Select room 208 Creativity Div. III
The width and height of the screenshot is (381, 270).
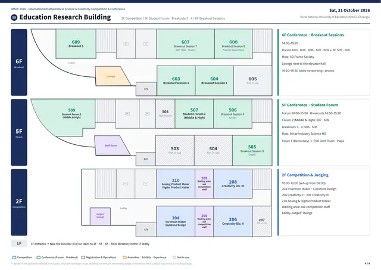[x=233, y=184]
